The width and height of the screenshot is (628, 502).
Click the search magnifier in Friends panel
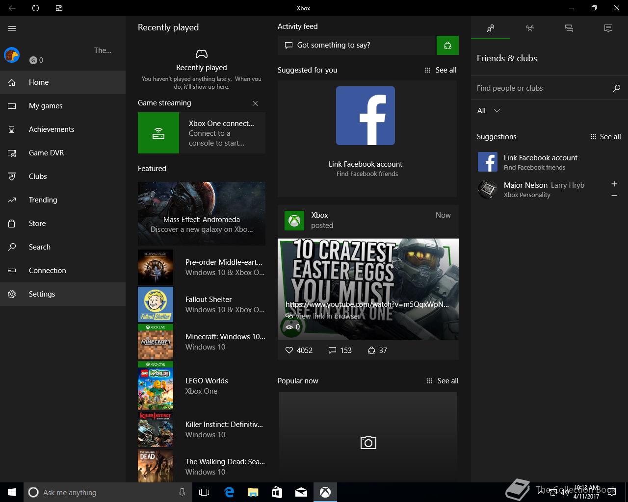(x=617, y=88)
